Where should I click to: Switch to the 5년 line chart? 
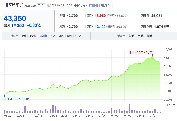tap(69, 36)
